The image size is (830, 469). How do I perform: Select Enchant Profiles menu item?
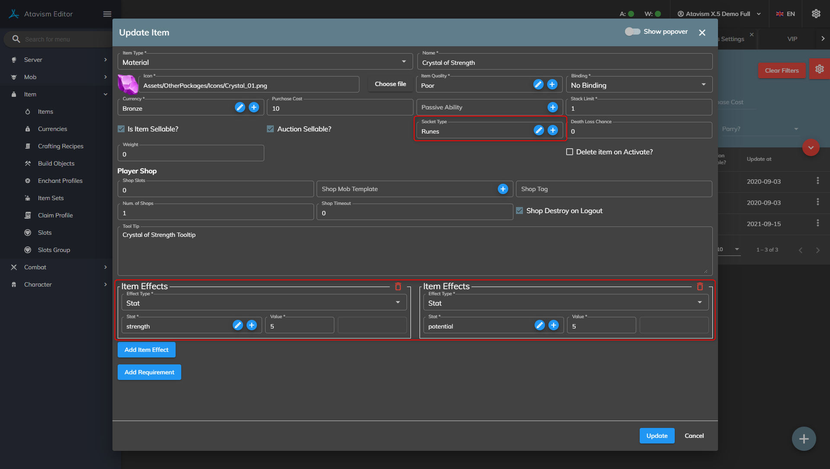click(x=60, y=181)
